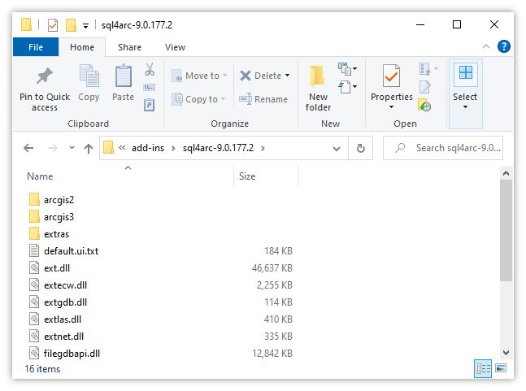Click the Paste shortcut icon
Viewport: 526px width, 391px height.
click(x=150, y=105)
